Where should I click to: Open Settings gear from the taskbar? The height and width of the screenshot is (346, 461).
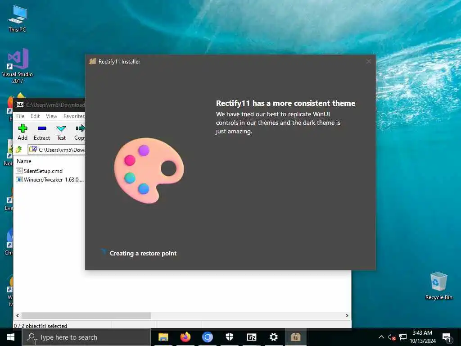tap(273, 337)
